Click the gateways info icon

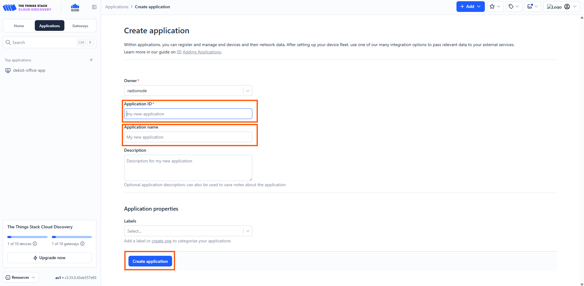[82, 244]
